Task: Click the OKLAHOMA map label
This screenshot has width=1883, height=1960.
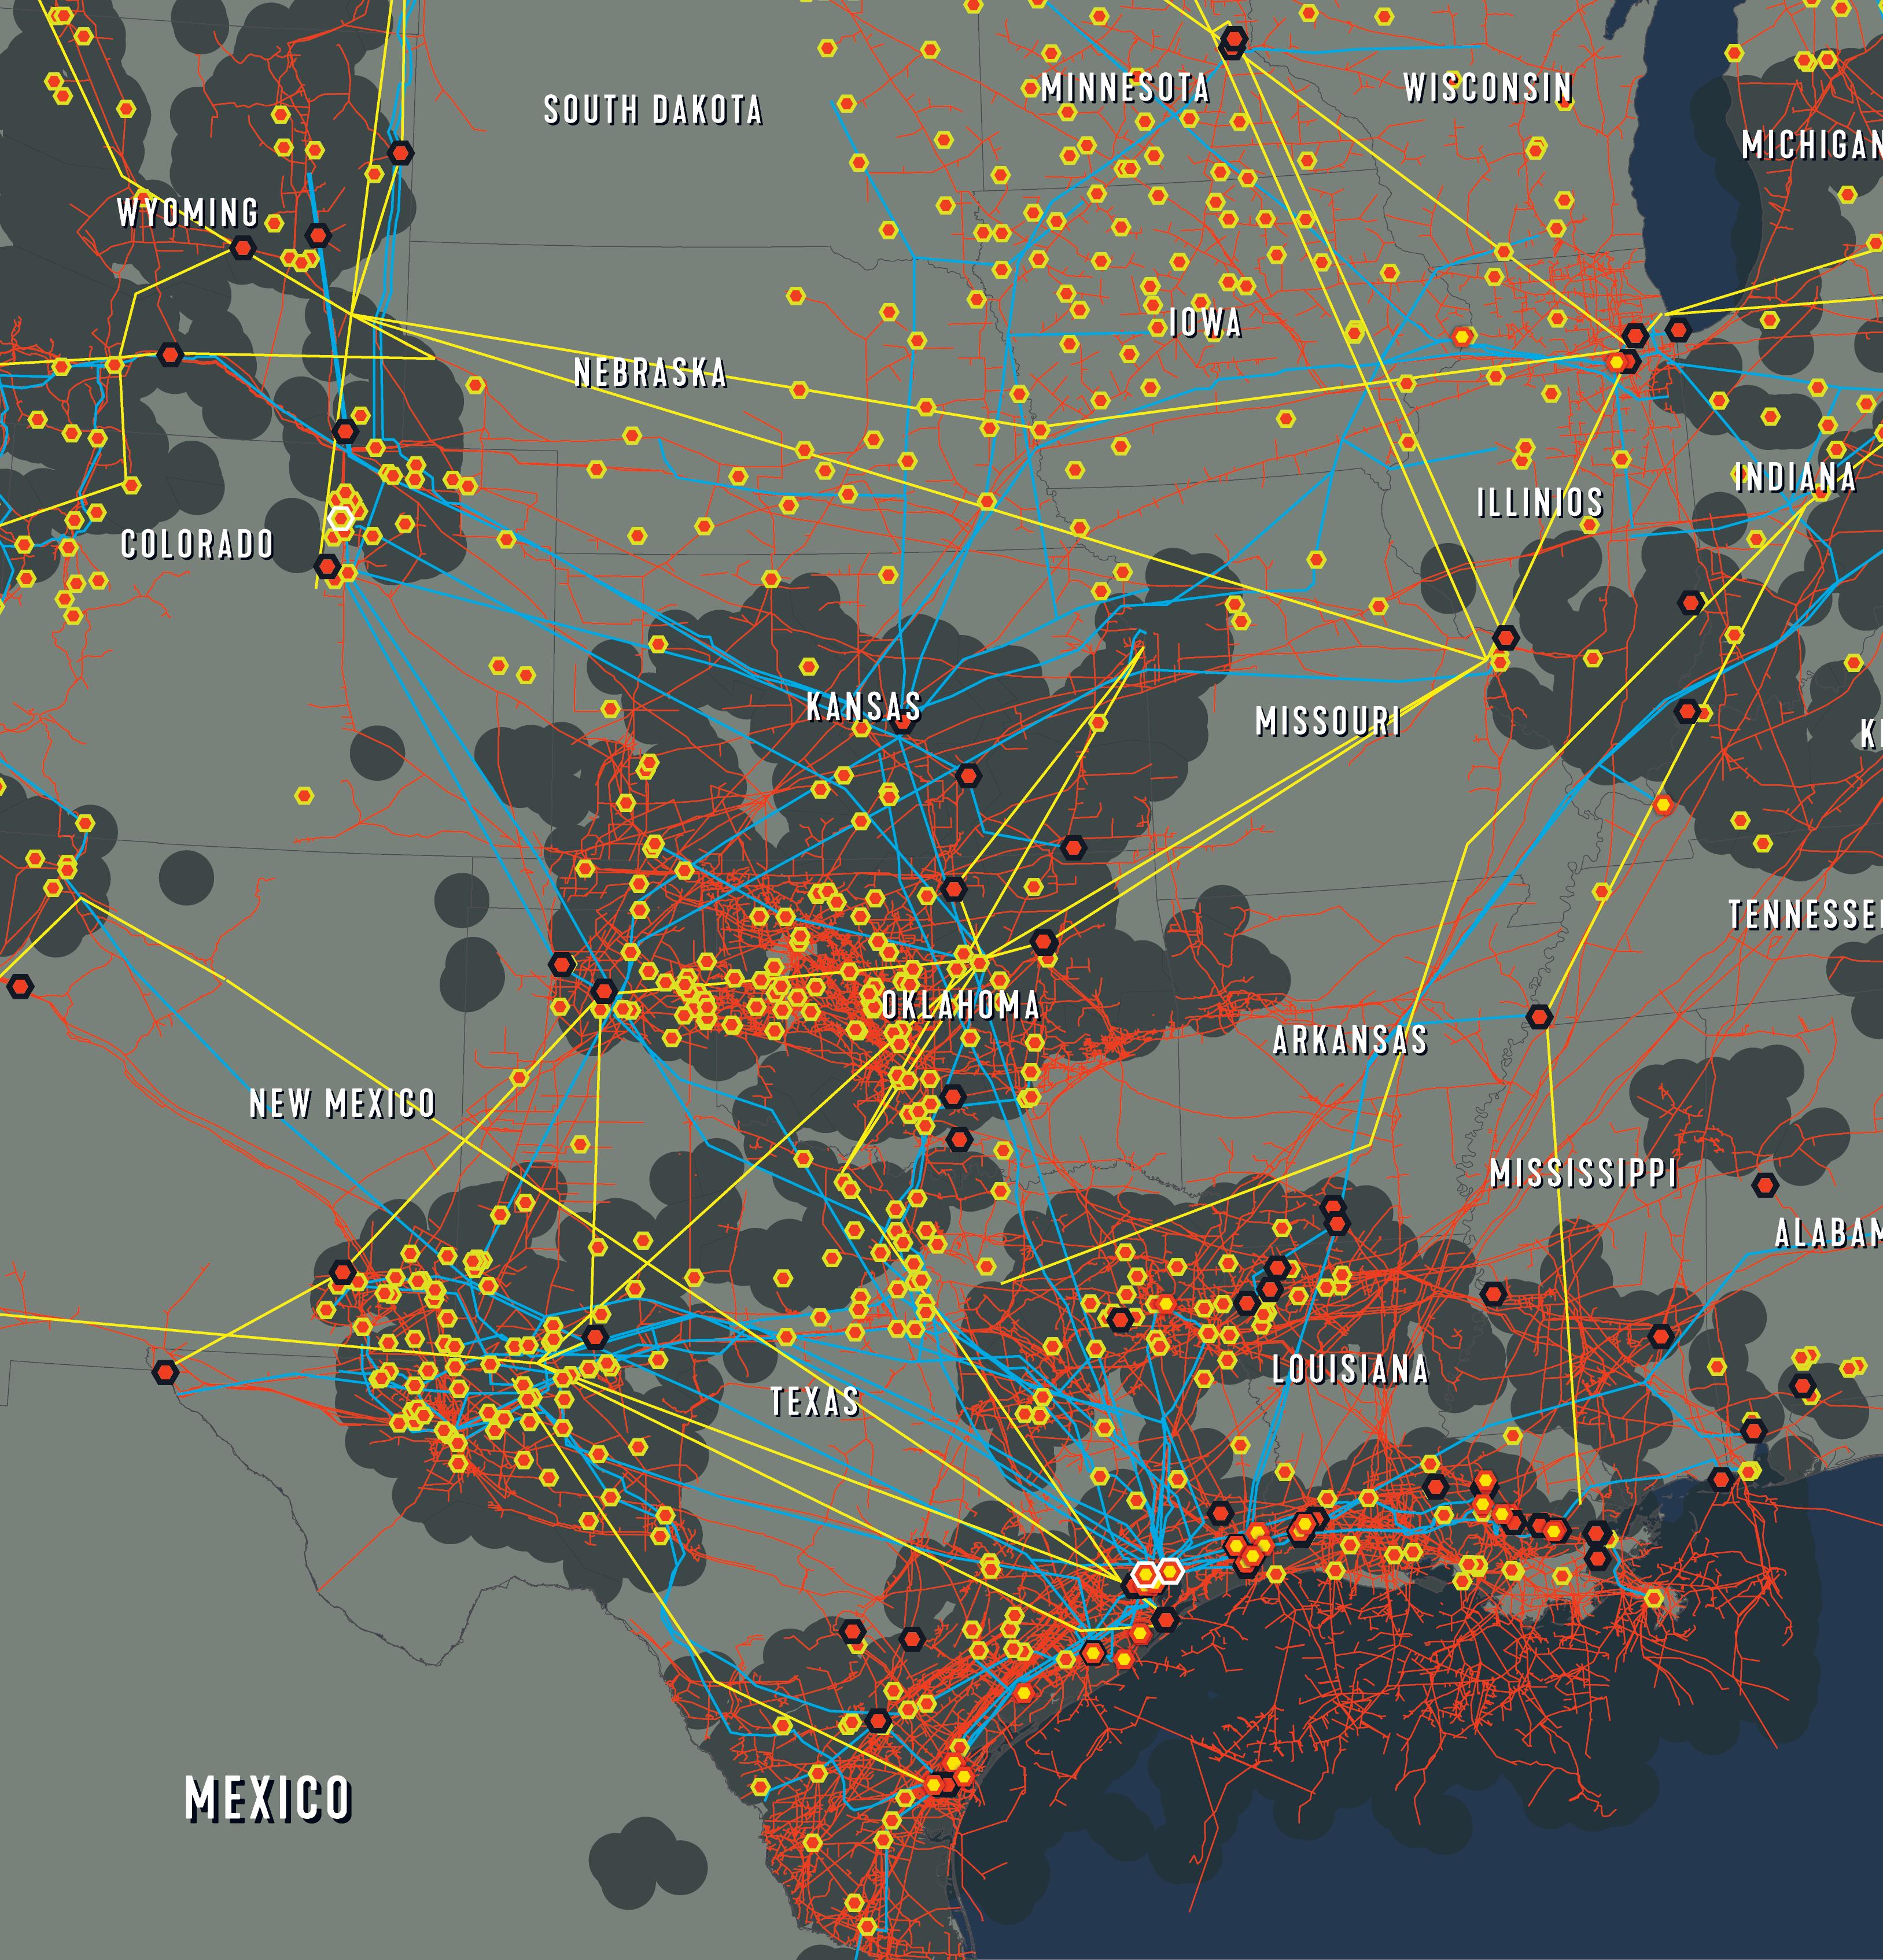Action: click(960, 1005)
